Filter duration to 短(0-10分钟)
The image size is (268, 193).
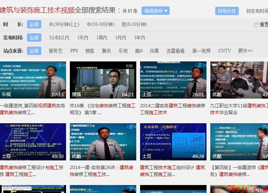point(134,24)
